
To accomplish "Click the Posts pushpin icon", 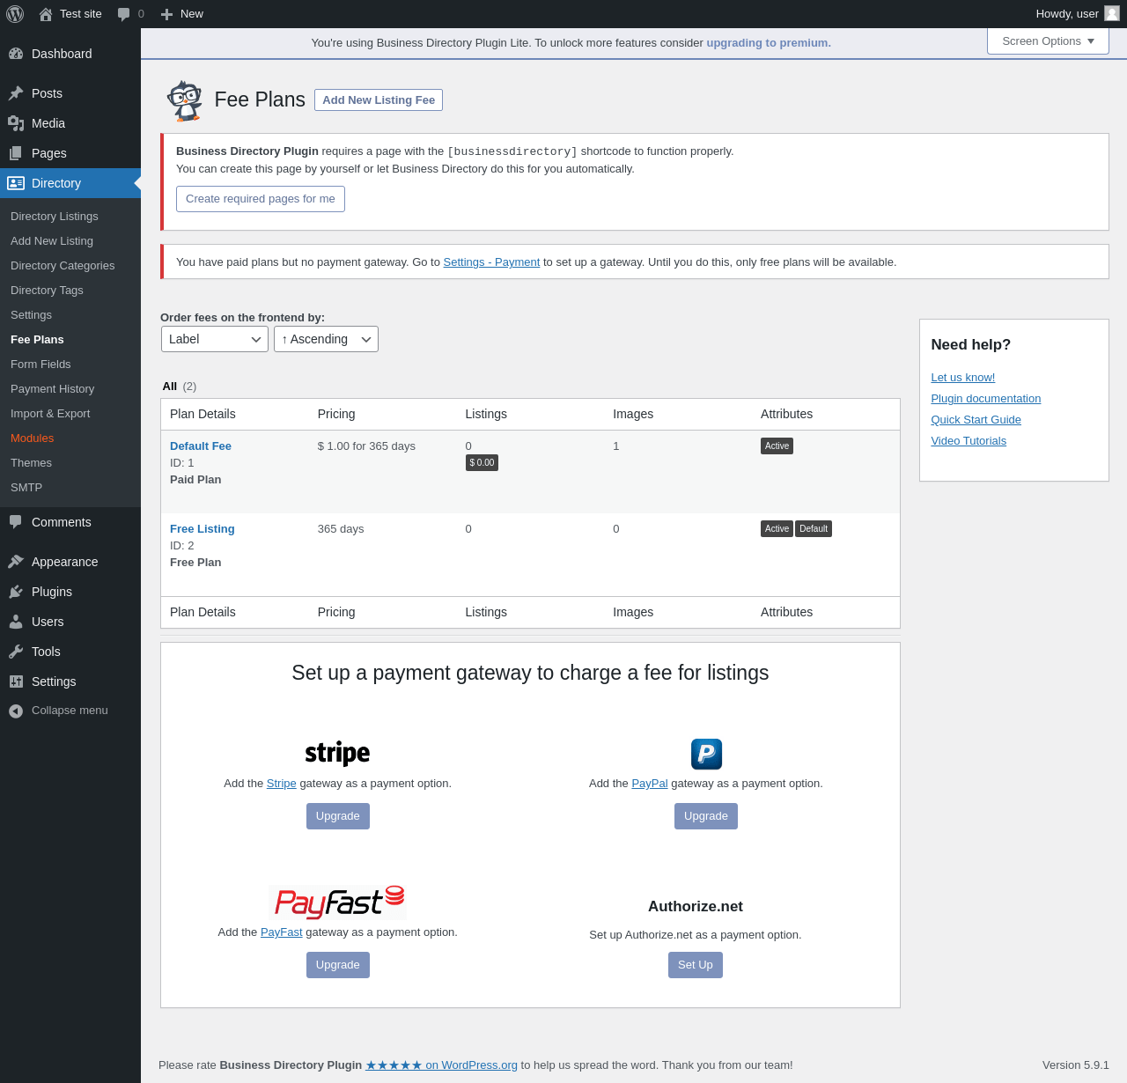I will (16, 93).
